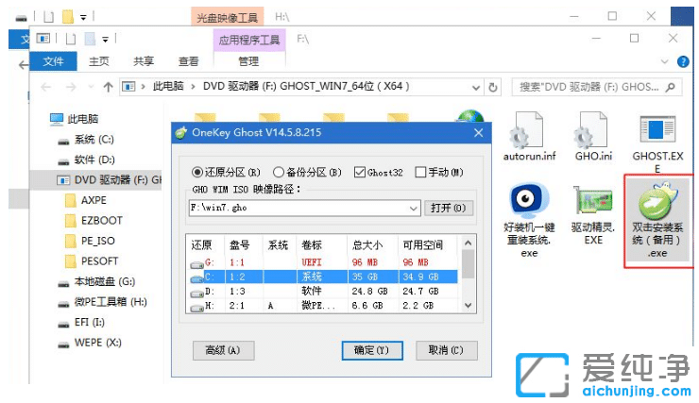The width and height of the screenshot is (699, 403).
Task: Close the OneKey Ghost dialog
Action: (478, 133)
